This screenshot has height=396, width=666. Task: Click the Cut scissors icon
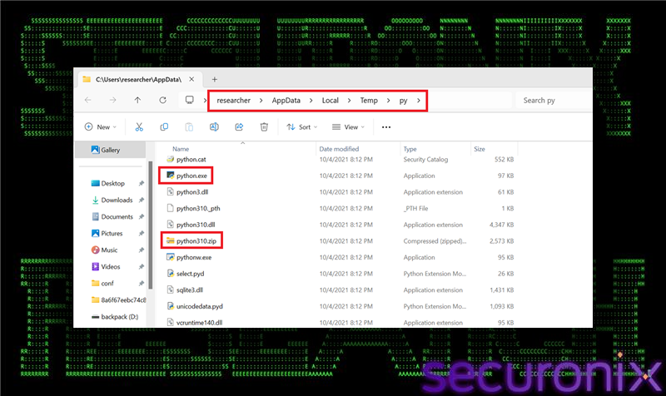[x=139, y=127]
